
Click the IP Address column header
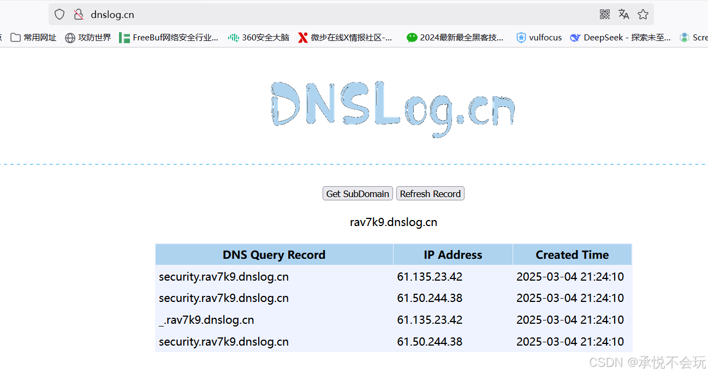pos(453,255)
